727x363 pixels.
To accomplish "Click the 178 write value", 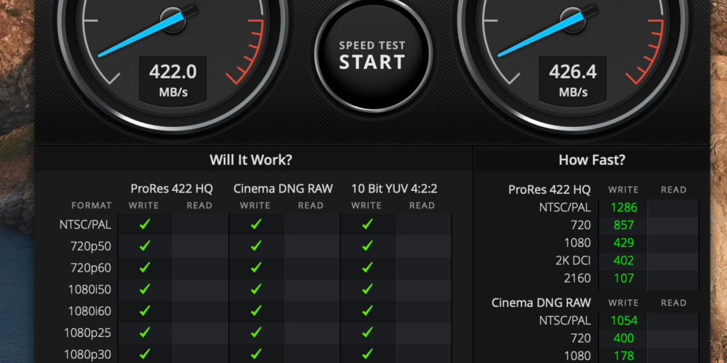I will click(624, 356).
